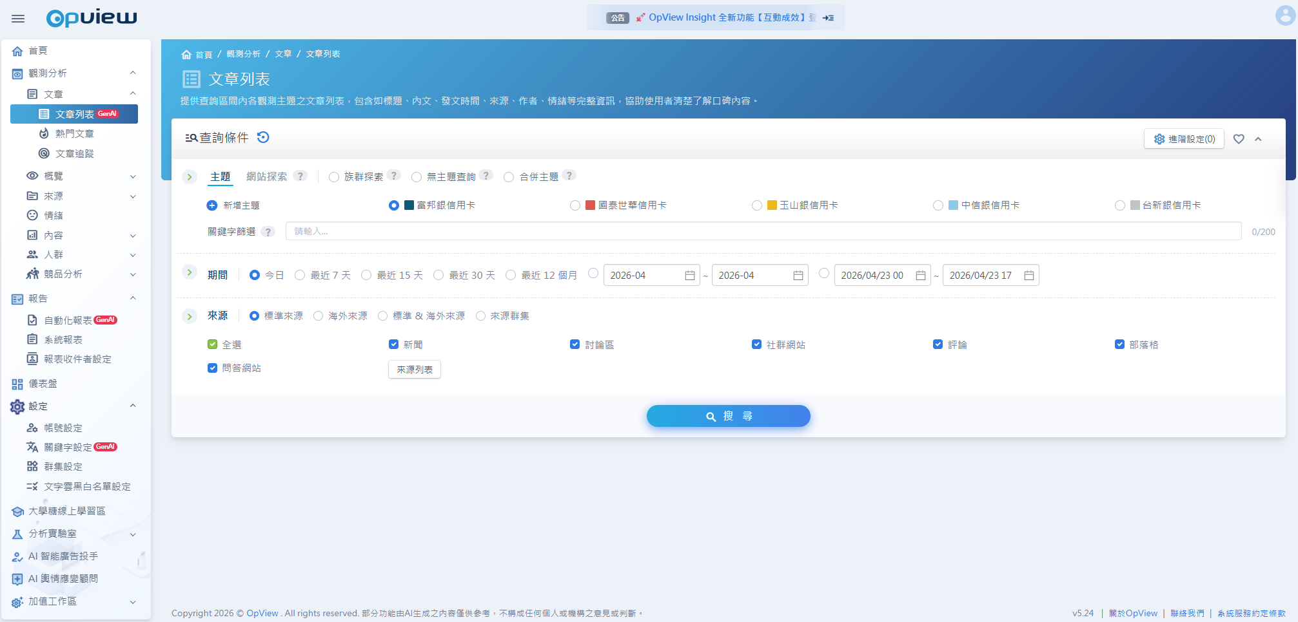Focus the 關鍵字篩選 input field
This screenshot has width=1298, height=622.
click(x=763, y=231)
